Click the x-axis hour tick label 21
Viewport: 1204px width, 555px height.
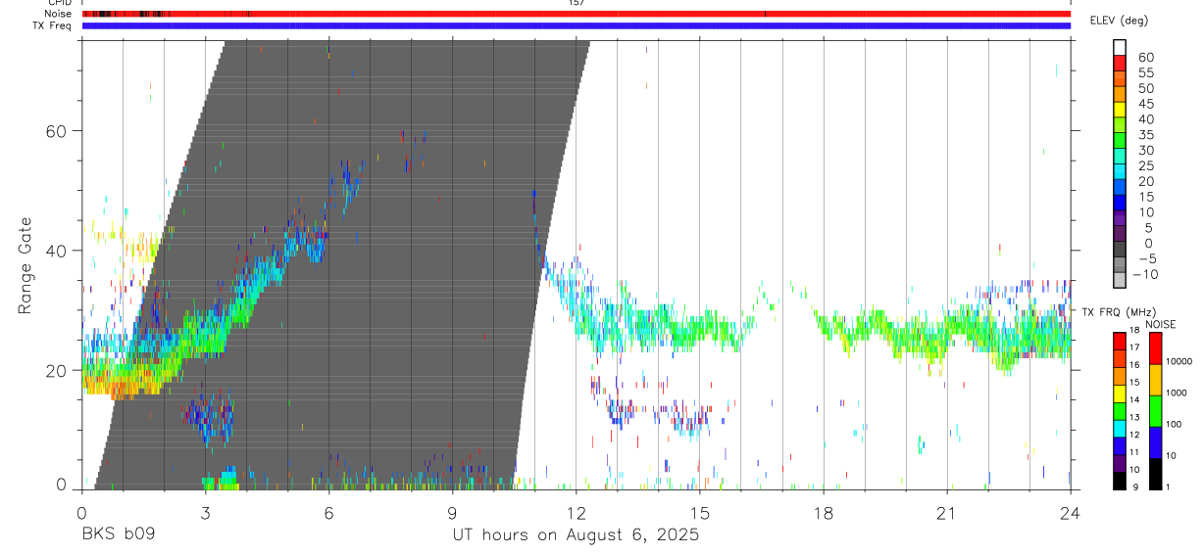click(946, 513)
